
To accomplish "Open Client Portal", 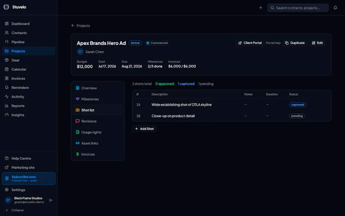I will tap(250, 43).
